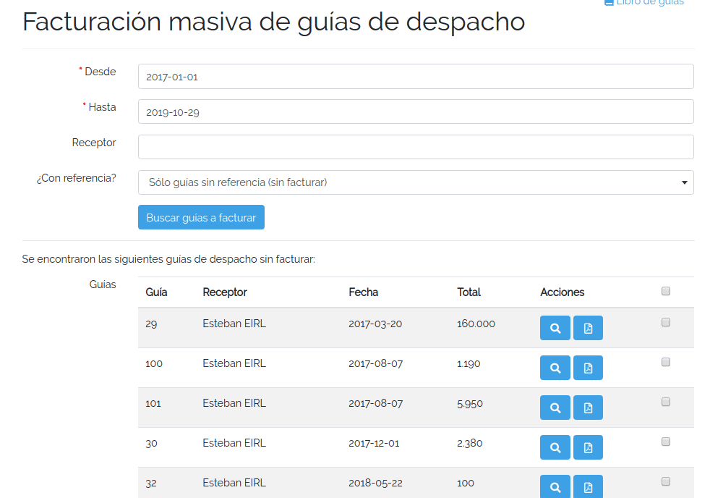View guide 30 with the magnifier icon
Image resolution: width=710 pixels, height=498 pixels.
pyautogui.click(x=555, y=447)
